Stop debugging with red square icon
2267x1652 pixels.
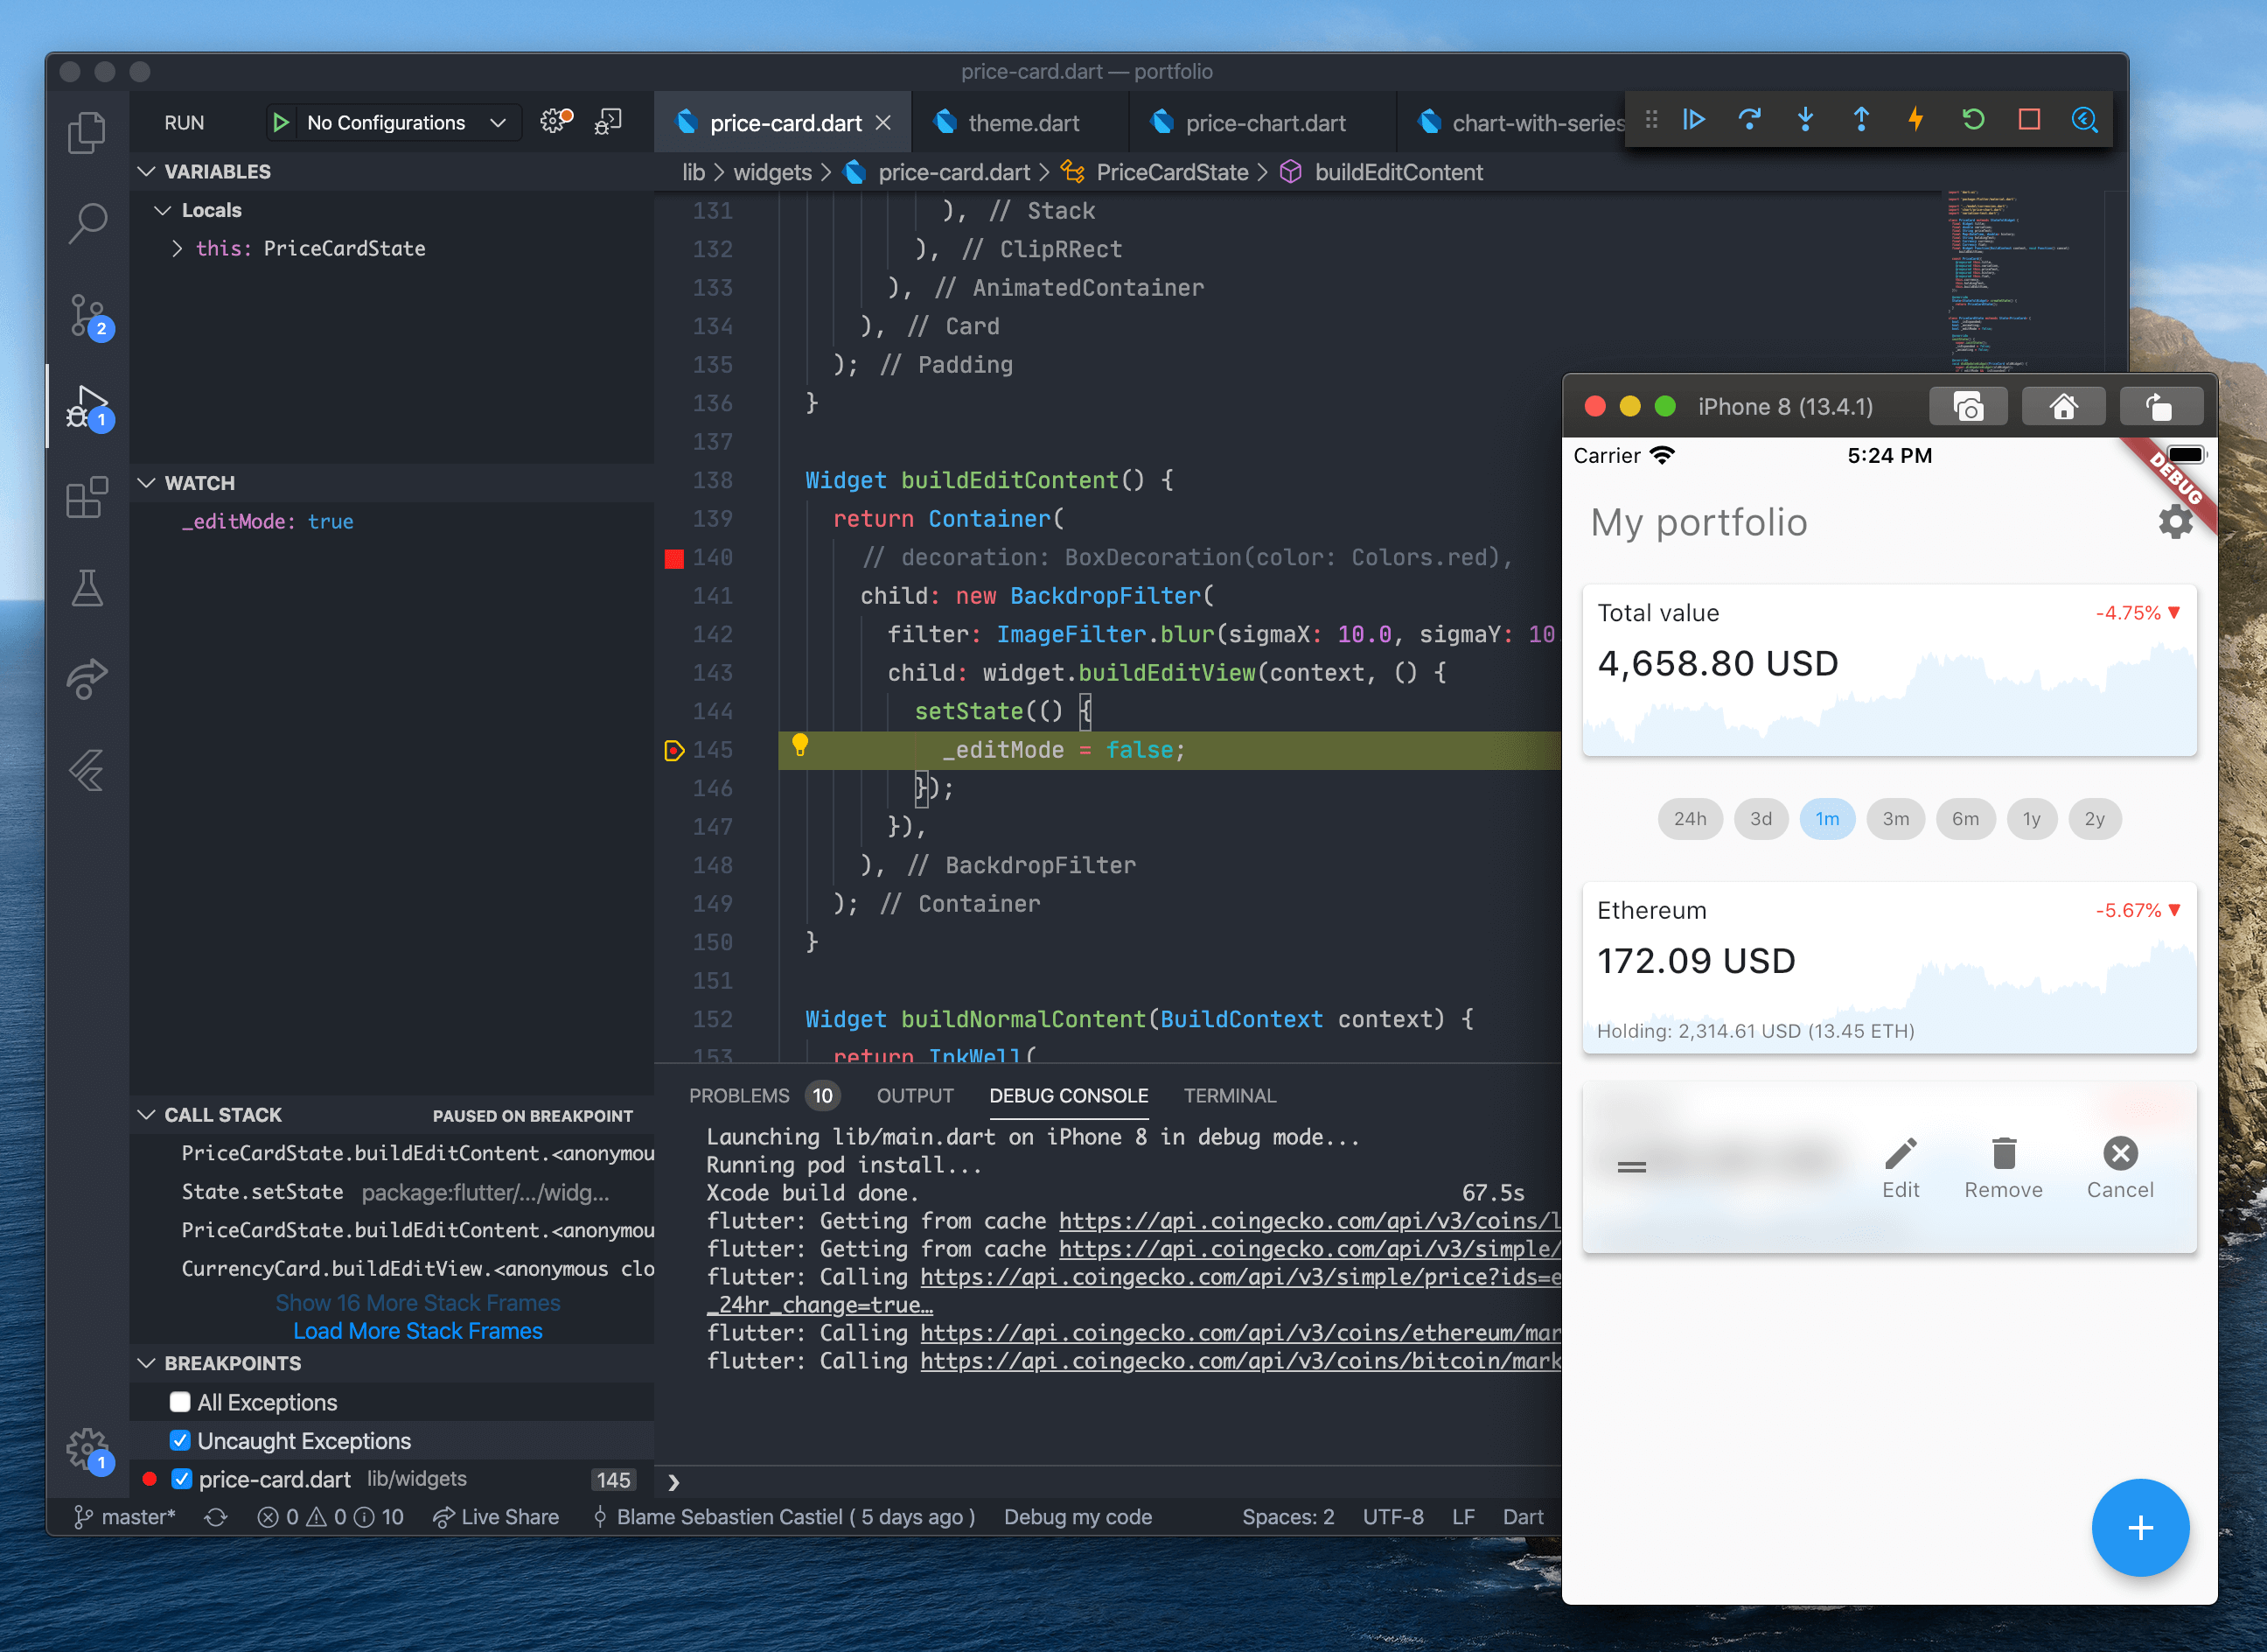click(2028, 120)
